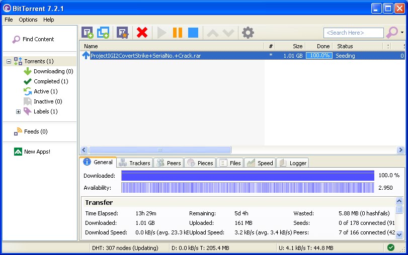The image size is (408, 255).
Task: Click the 13h 29m time elapsed value
Action: click(146, 213)
